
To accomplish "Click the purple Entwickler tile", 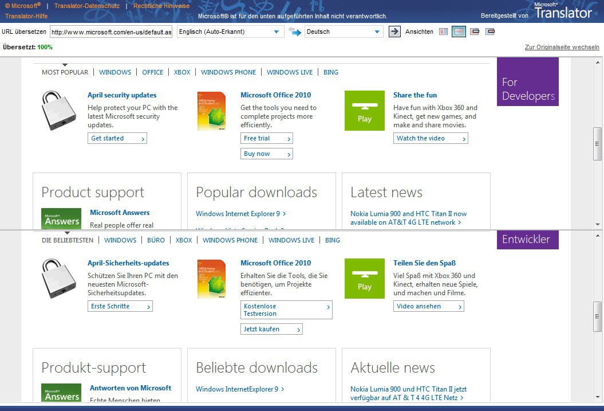I will [528, 240].
